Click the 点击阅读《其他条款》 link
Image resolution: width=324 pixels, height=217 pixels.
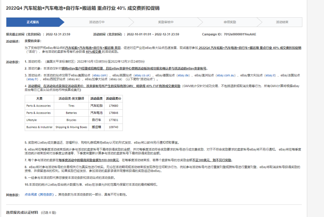40,195
